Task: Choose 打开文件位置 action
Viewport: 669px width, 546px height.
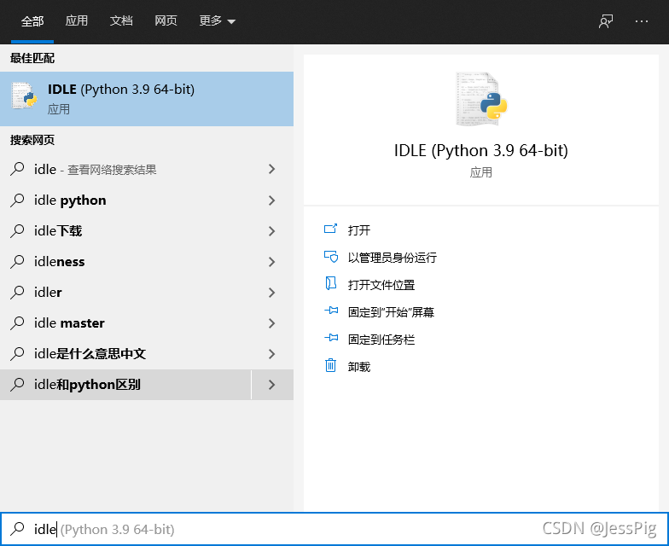Action: (x=381, y=285)
